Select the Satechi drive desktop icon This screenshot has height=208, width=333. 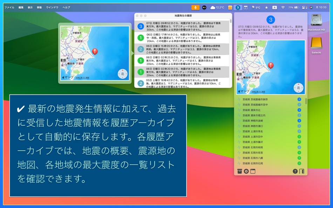pos(316,46)
